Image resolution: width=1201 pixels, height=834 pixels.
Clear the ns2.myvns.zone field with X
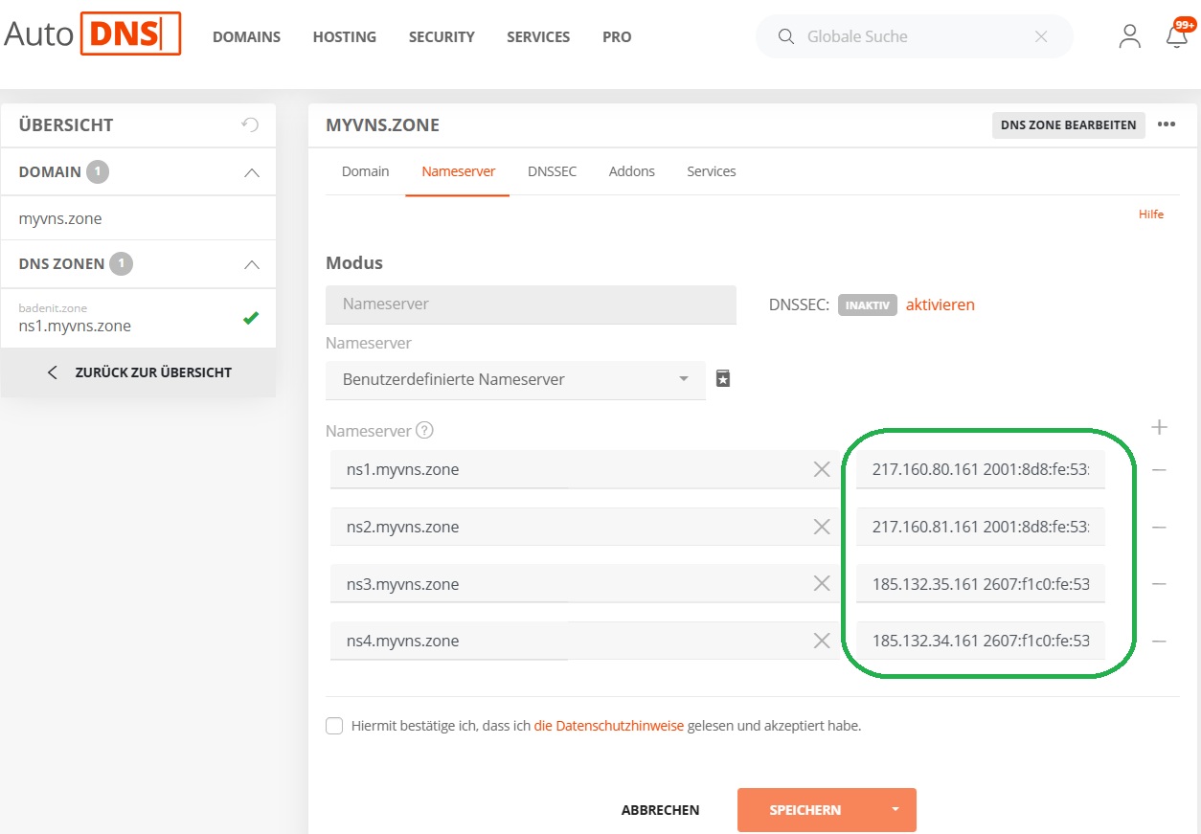click(822, 527)
